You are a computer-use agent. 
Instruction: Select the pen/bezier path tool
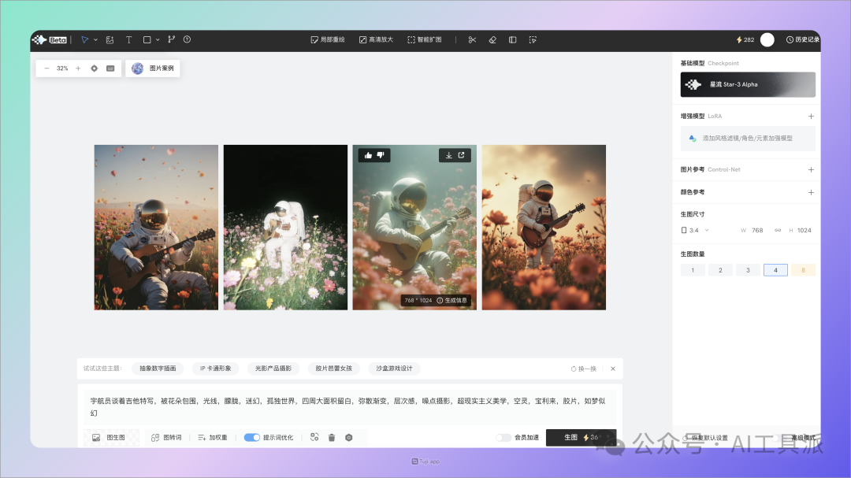point(172,39)
